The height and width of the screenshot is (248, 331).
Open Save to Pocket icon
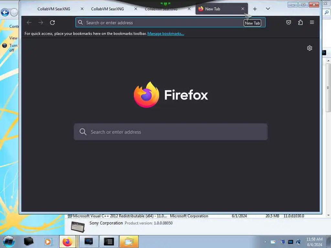289,22
